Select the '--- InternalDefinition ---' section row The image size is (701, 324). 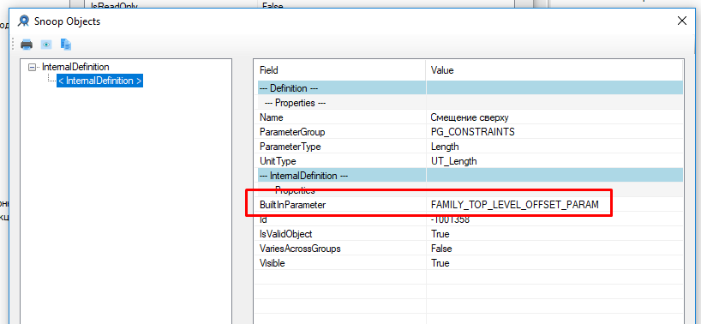[x=470, y=176]
